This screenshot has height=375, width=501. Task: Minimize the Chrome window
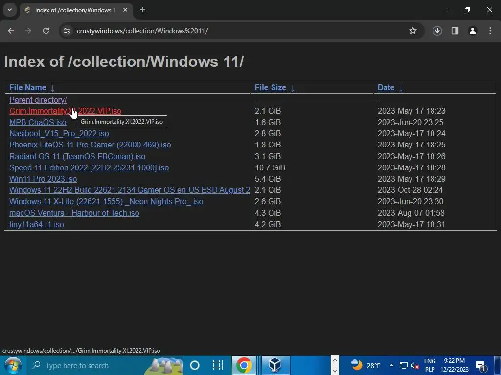444,10
